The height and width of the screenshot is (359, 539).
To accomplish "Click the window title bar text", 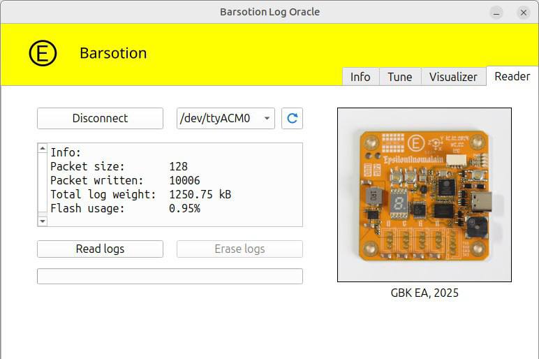I will tap(269, 12).
